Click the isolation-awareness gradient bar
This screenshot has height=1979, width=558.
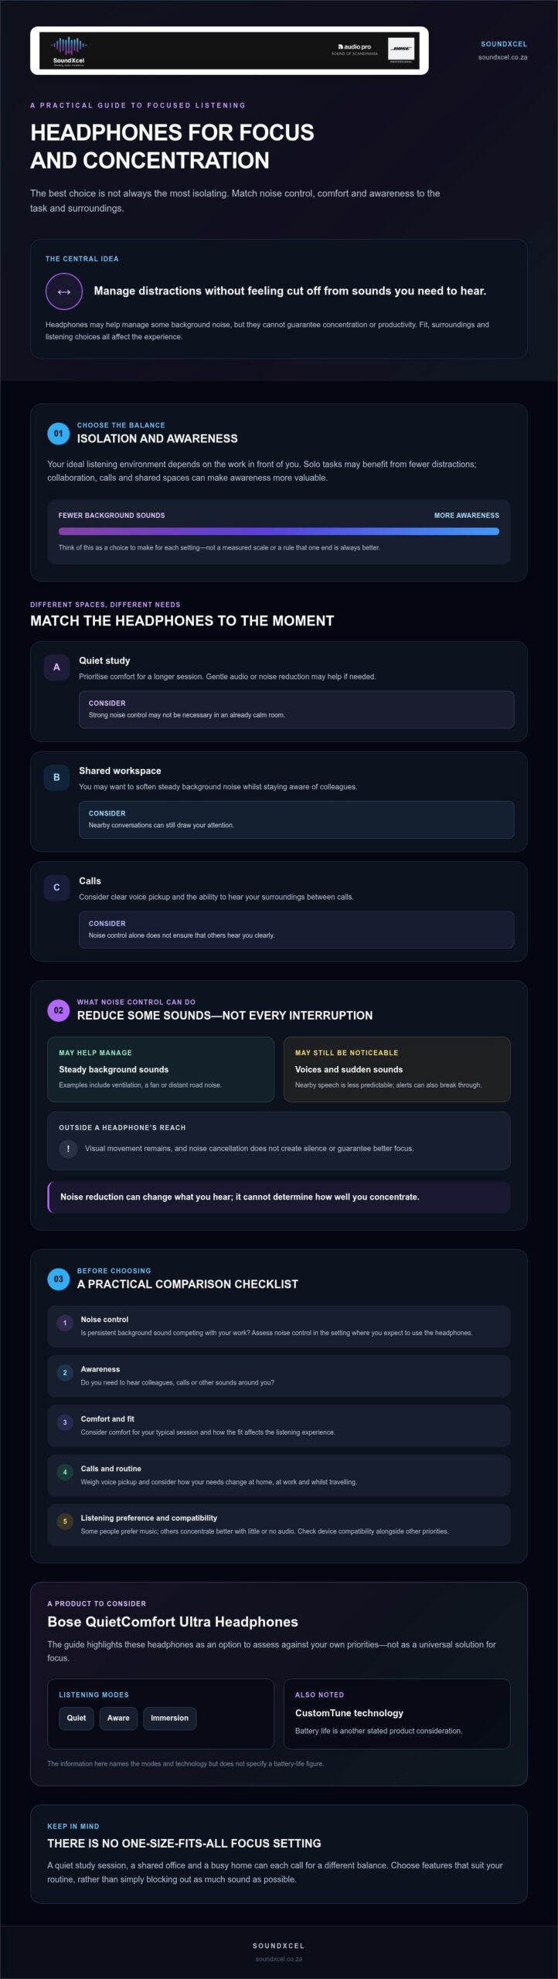(x=279, y=531)
